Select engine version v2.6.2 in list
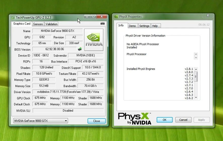The image size is (223, 141). (x=189, y=98)
